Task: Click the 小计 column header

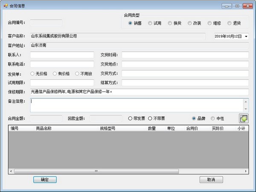Action: click(x=242, y=128)
